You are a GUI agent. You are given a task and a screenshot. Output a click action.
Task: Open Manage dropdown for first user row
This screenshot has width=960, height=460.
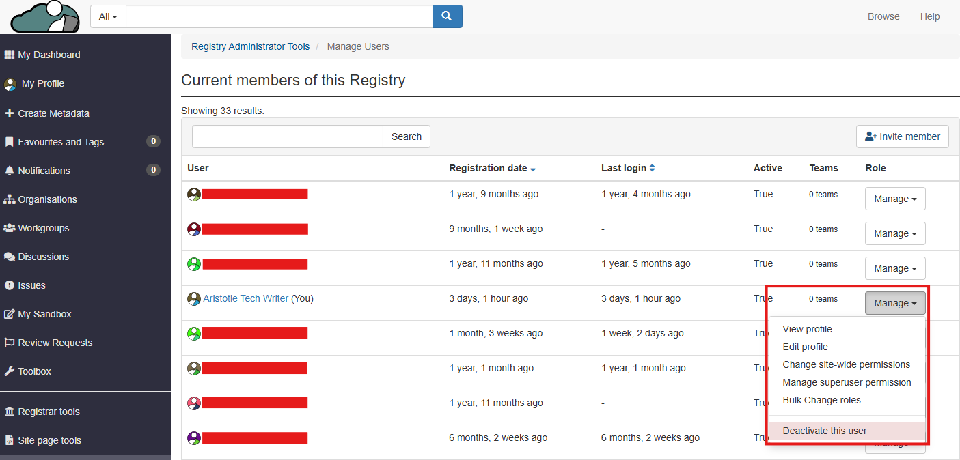click(894, 199)
